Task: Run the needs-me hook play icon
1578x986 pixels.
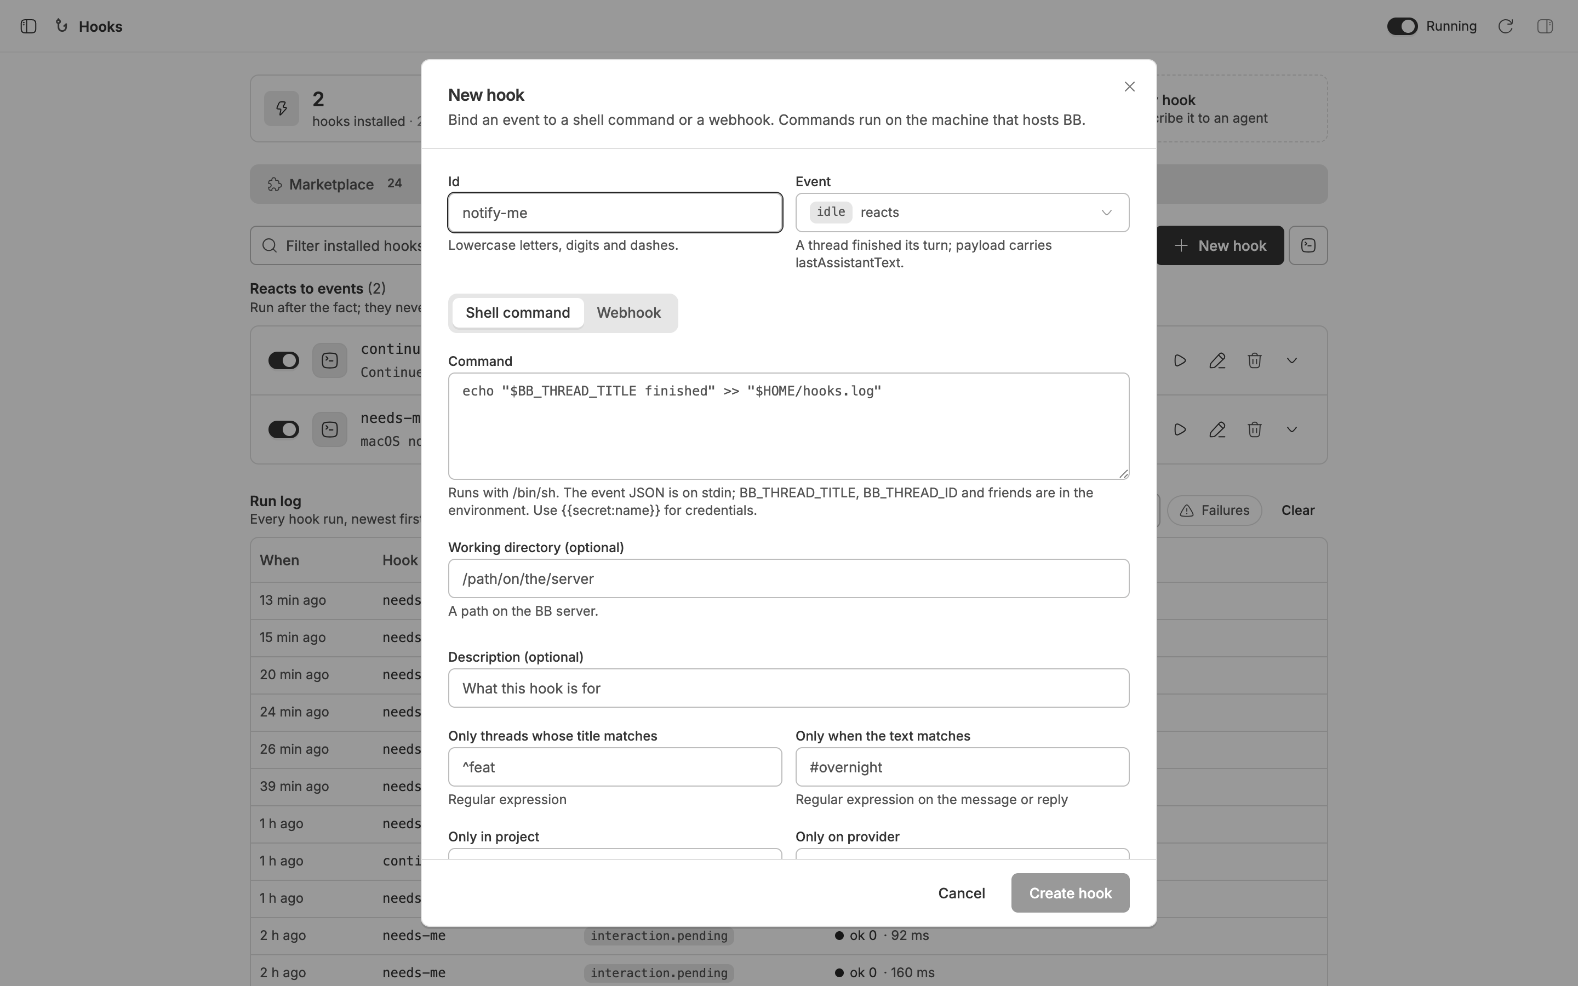Action: click(x=1180, y=430)
